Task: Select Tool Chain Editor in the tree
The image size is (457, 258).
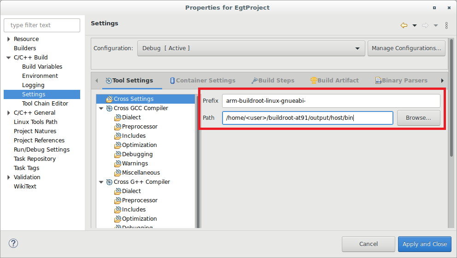Action: click(x=45, y=104)
